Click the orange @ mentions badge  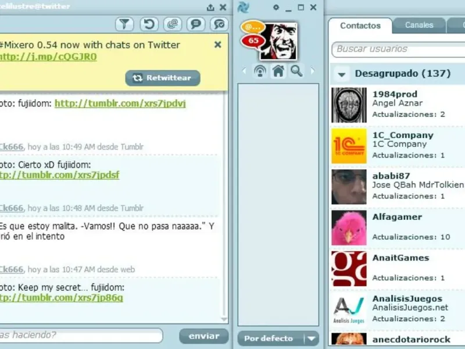point(253,27)
